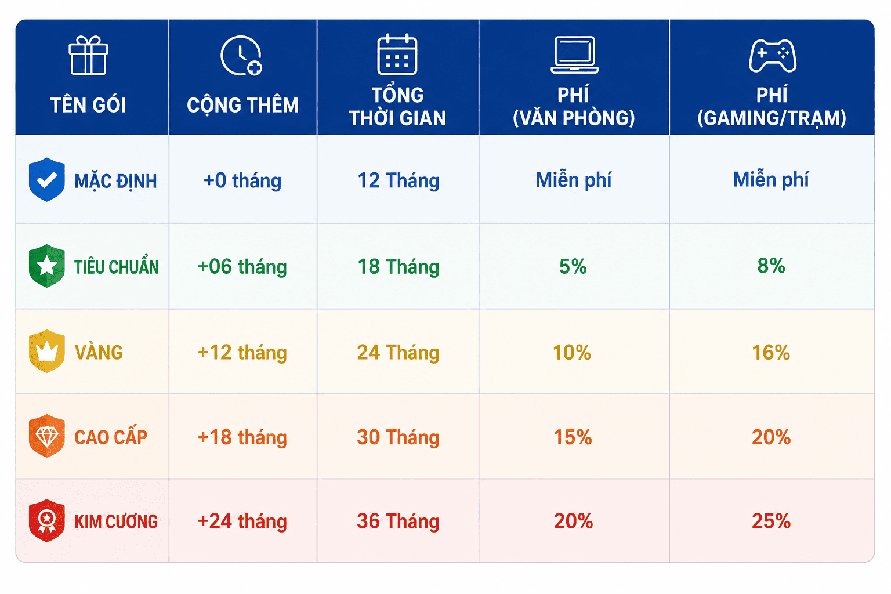Click Miễn phí under PHÍ (VĂN PHÒNG)
Image resolution: width=891 pixels, height=594 pixels.
point(573,180)
